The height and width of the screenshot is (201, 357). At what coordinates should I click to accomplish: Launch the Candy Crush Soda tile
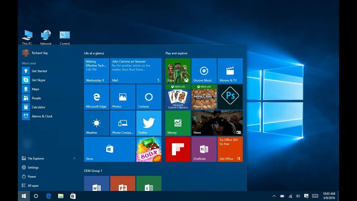pyautogui.click(x=149, y=149)
